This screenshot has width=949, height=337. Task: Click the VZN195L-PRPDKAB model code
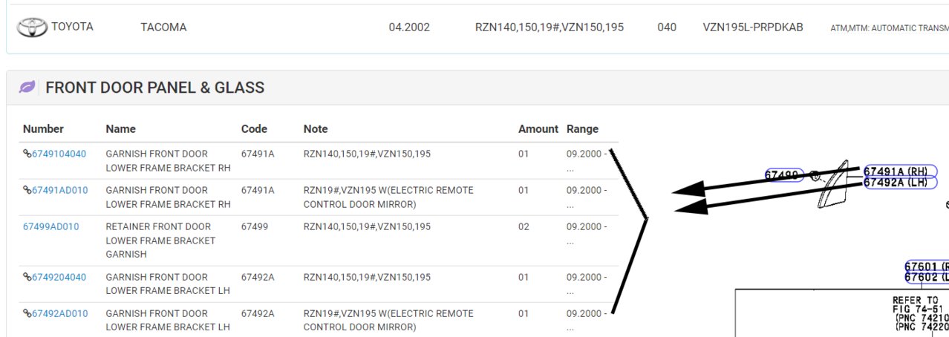(x=753, y=27)
